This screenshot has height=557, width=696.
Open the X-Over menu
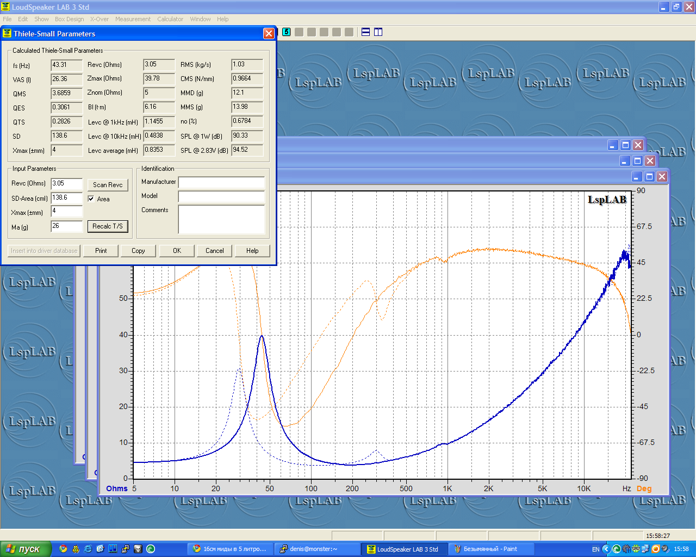click(100, 19)
